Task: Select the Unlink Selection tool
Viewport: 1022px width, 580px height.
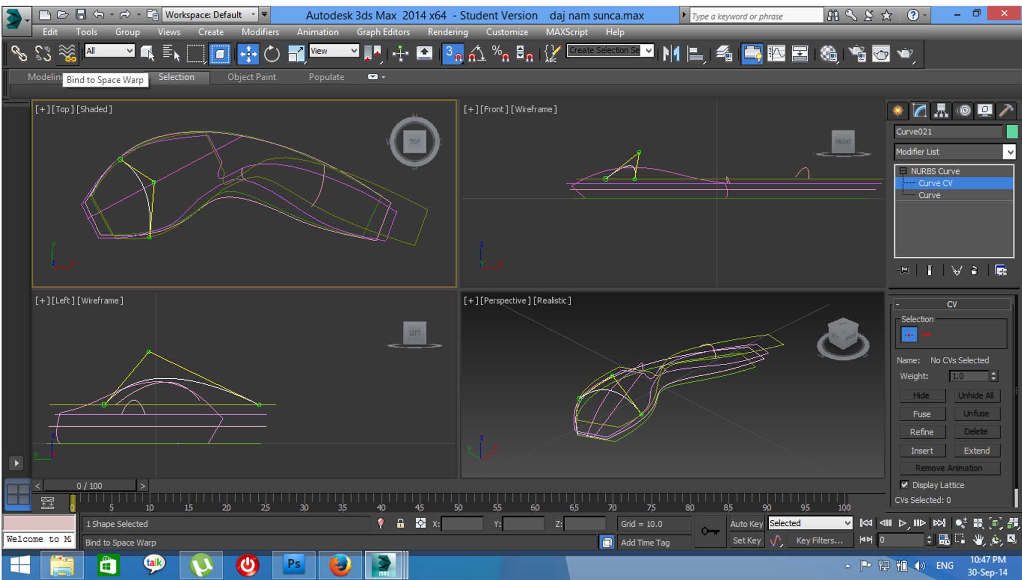Action: pyautogui.click(x=43, y=53)
